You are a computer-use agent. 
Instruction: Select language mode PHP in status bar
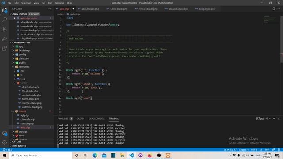point(267,150)
